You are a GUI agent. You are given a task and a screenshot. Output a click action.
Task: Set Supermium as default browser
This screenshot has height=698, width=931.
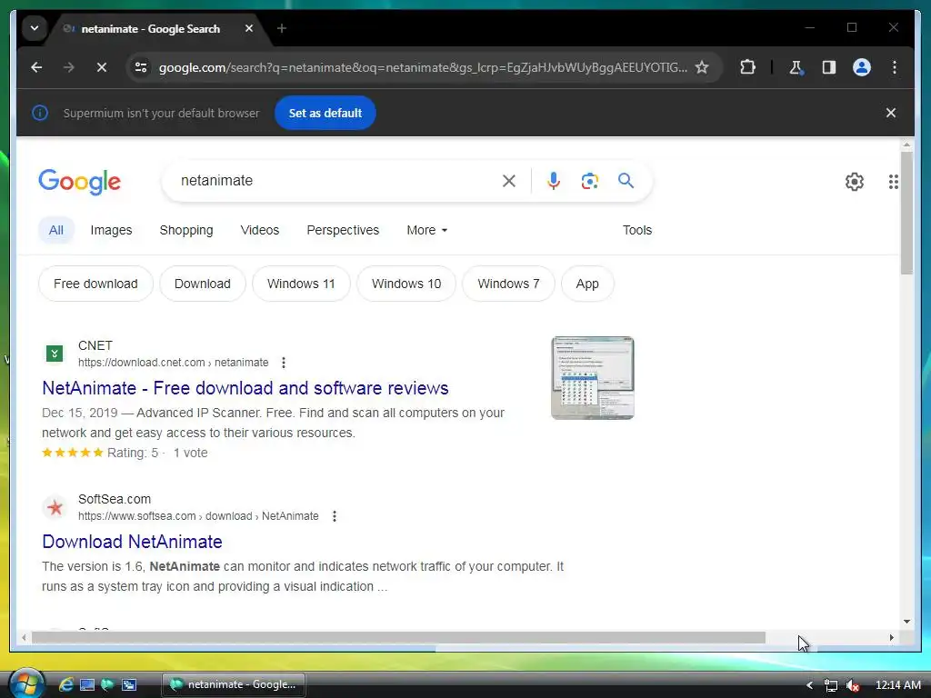[x=325, y=113]
